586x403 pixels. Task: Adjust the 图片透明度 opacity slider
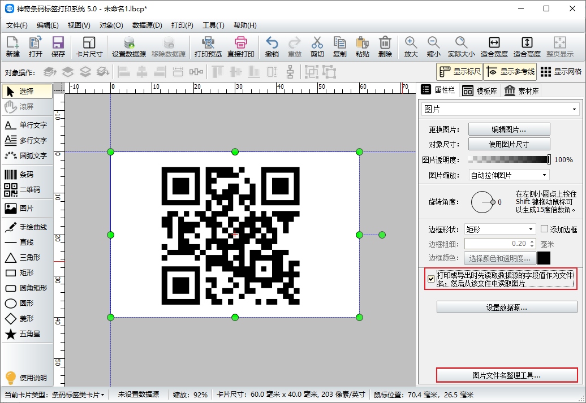point(509,160)
